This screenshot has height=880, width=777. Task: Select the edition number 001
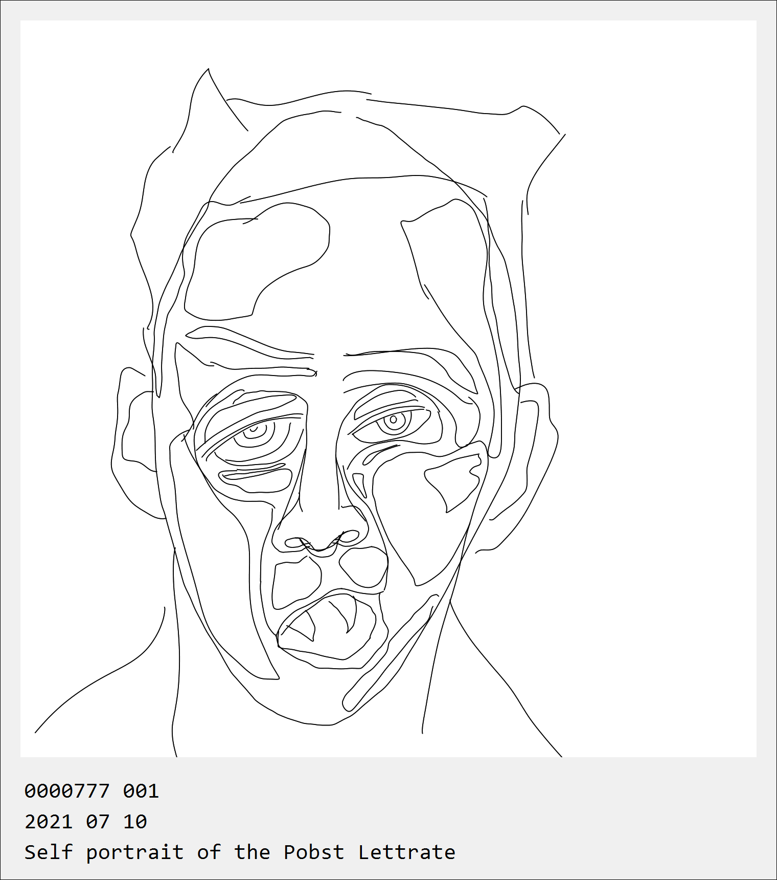[x=141, y=791]
